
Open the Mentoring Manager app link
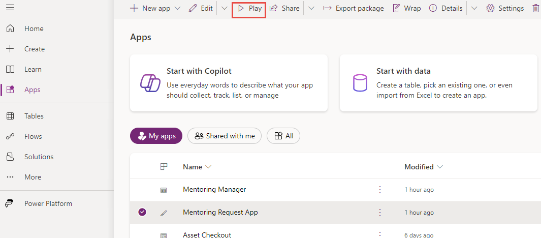click(x=214, y=189)
